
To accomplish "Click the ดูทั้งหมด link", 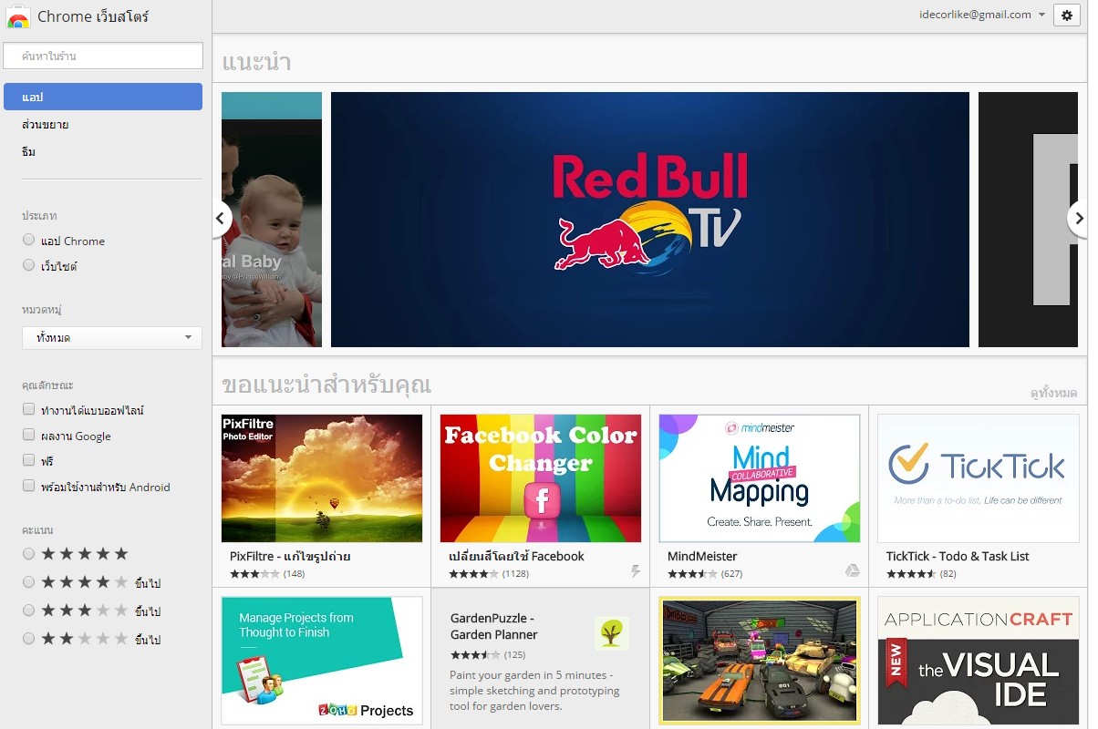I will pos(1053,393).
